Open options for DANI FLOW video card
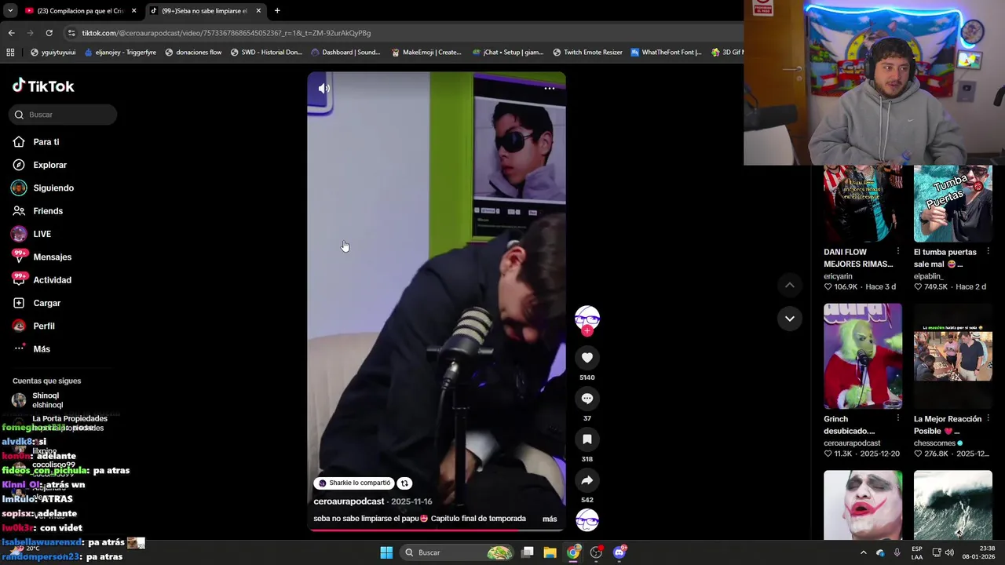 898,252
